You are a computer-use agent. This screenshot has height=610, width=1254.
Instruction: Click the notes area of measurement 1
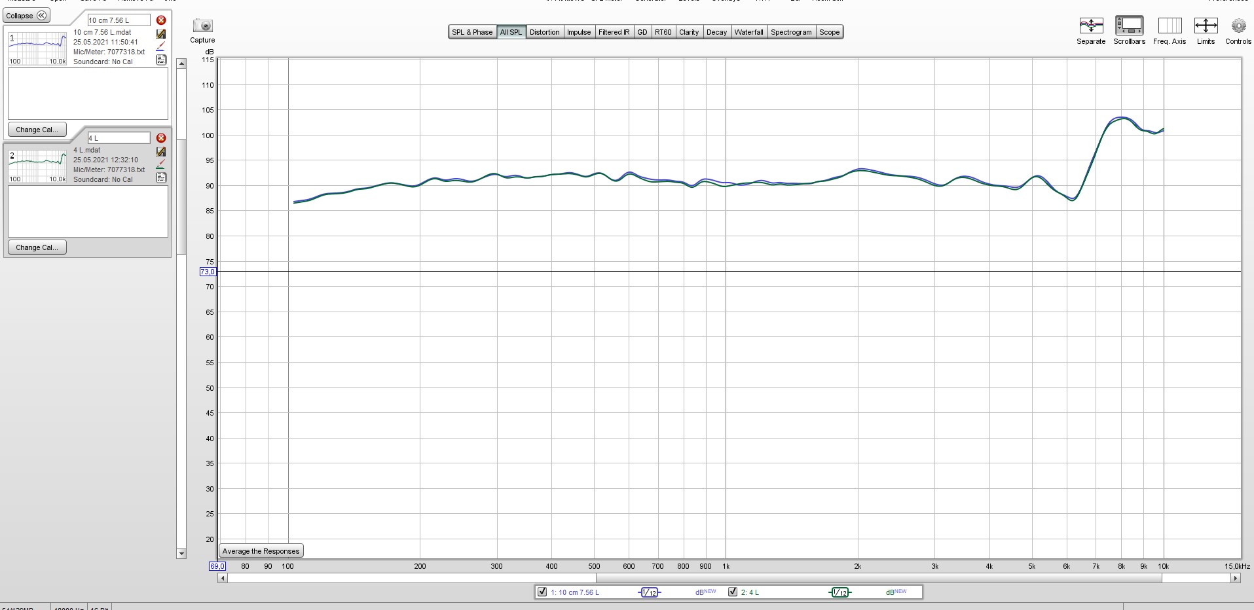[x=88, y=94]
